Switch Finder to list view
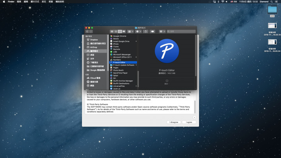Screen dimensions: 281x158 [116, 32]
